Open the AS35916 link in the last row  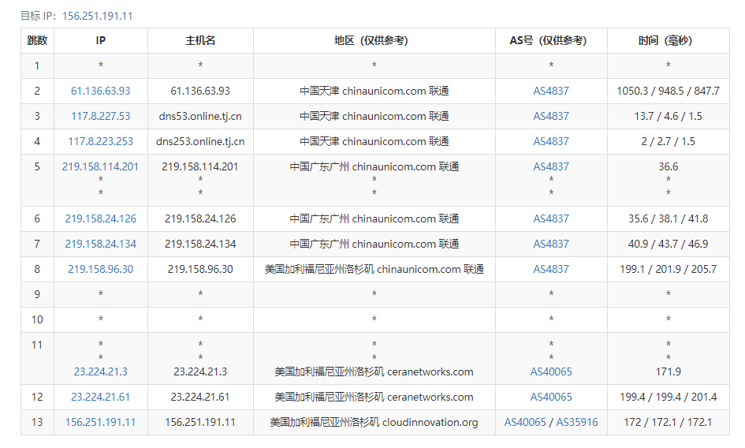[577, 422]
